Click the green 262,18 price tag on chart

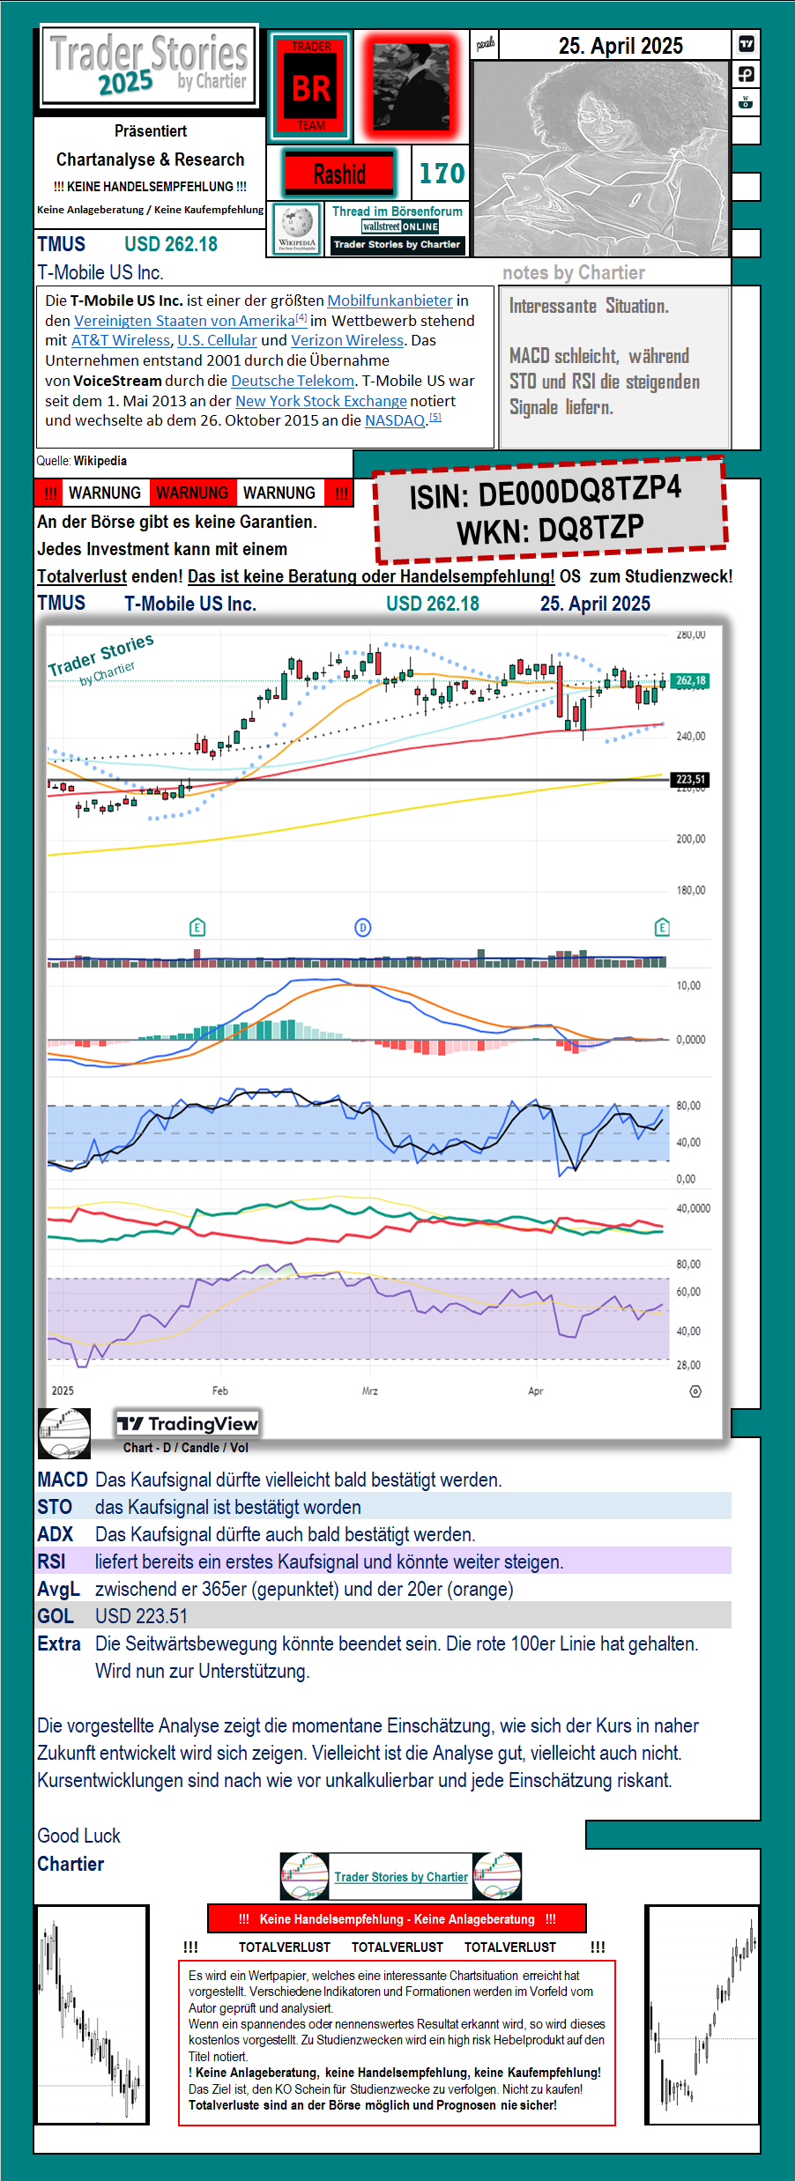coord(690,680)
